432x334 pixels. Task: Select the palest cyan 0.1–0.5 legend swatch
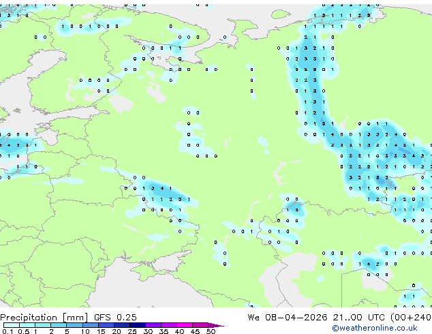tap(12, 325)
